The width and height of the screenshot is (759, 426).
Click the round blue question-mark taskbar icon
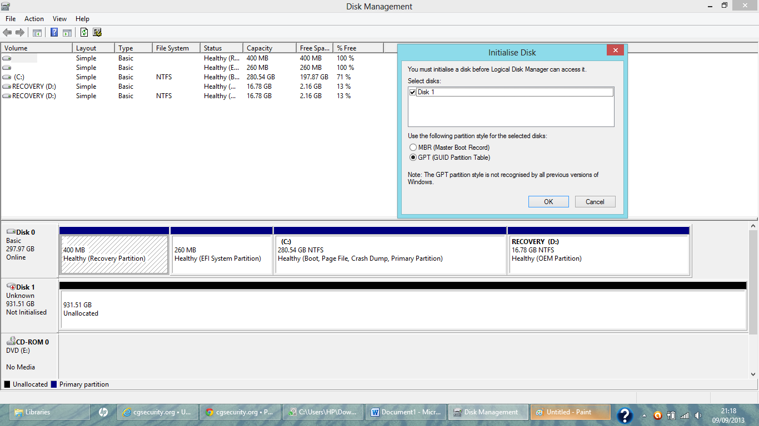625,415
